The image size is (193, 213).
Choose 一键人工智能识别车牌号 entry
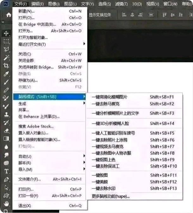[x=134, y=133]
